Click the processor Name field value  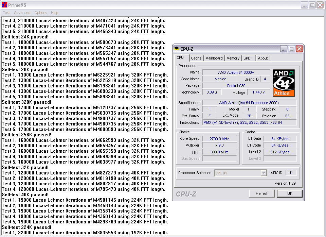pos(236,72)
